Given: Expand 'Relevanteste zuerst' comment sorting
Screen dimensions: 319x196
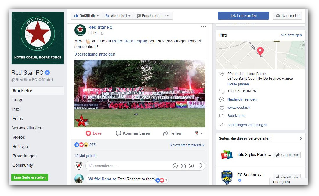Looking at the screenshot, I should (x=187, y=145).
